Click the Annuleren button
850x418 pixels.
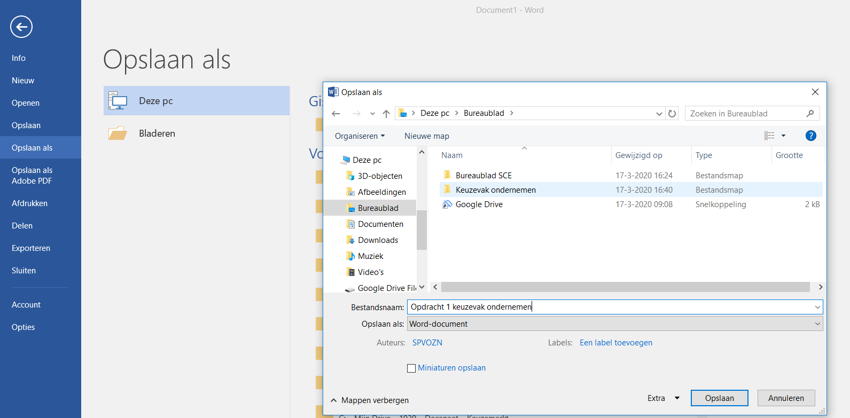click(x=786, y=398)
